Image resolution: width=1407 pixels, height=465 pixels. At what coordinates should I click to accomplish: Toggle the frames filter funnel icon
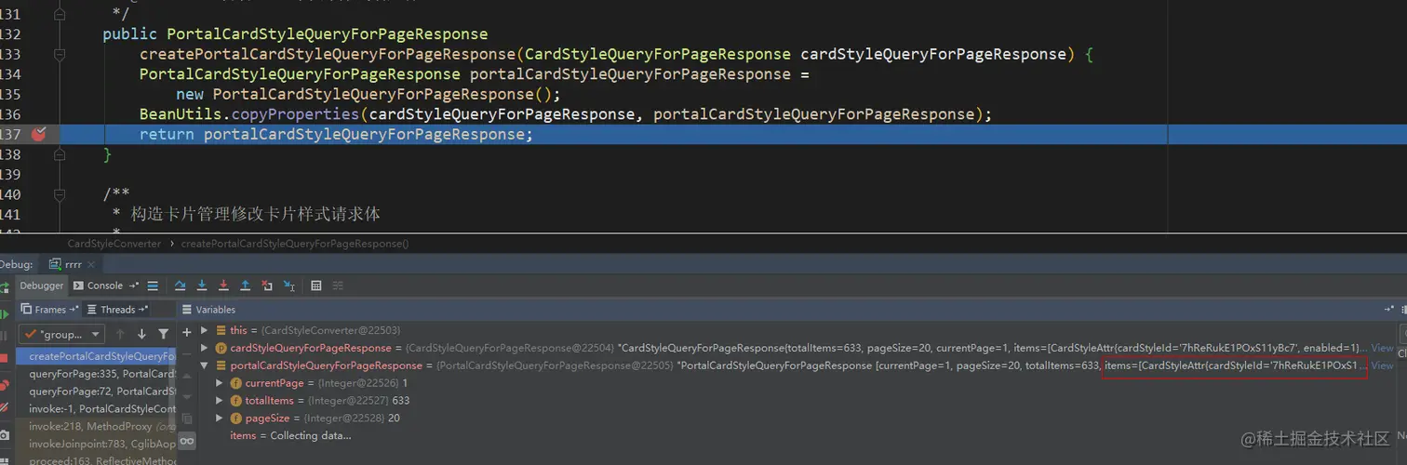click(x=164, y=334)
